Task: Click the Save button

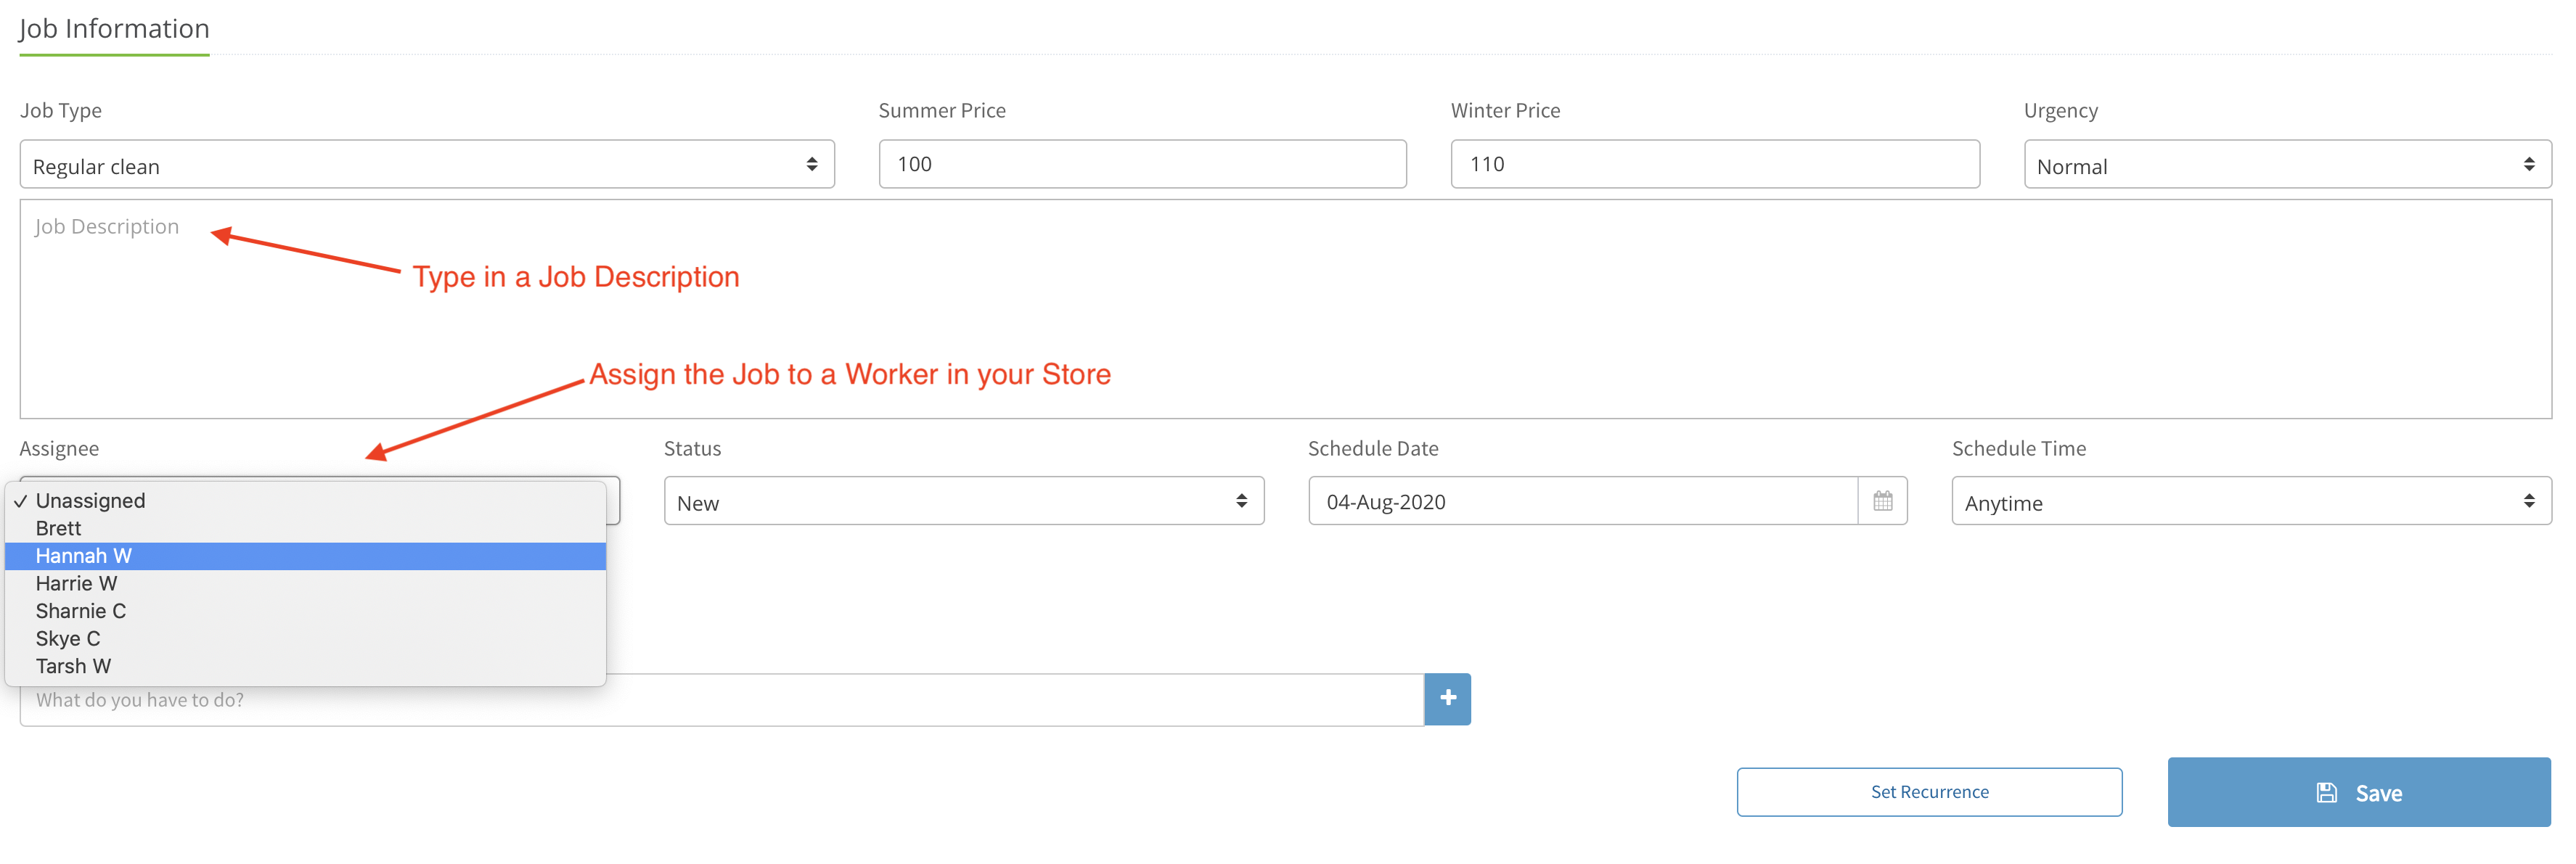Action: pos(2359,792)
